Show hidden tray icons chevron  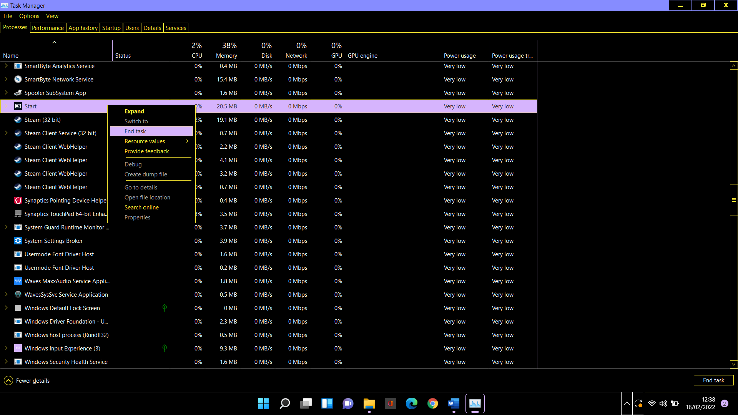pos(627,403)
